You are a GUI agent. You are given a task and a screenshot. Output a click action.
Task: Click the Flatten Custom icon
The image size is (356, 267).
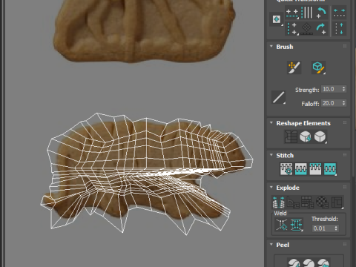click(337, 202)
